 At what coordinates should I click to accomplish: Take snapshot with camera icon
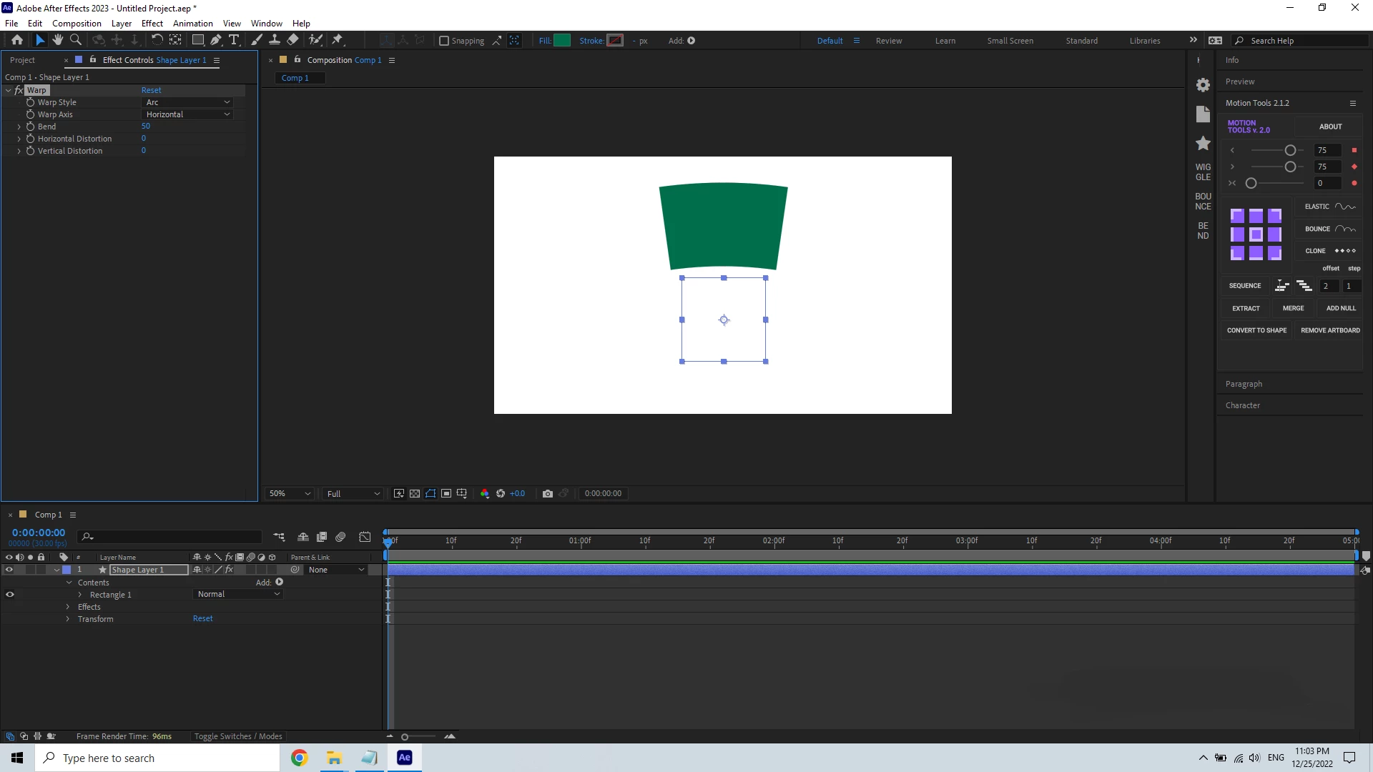[x=548, y=493]
